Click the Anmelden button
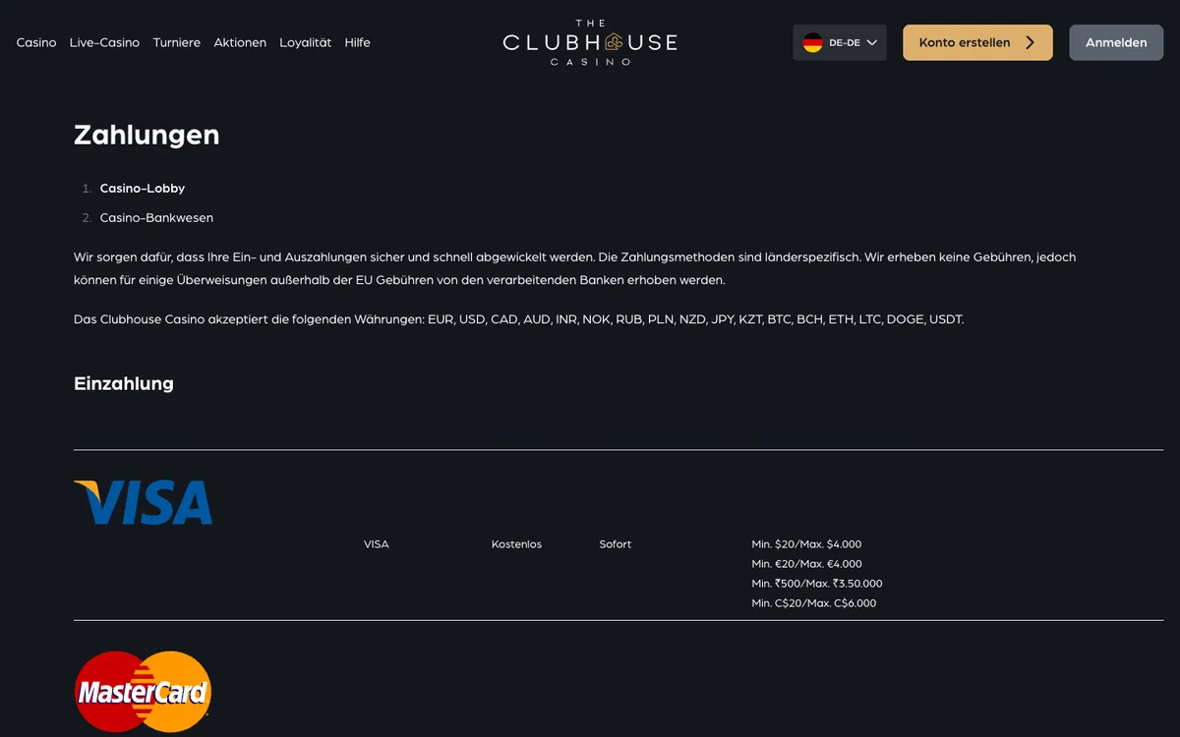Image resolution: width=1180 pixels, height=737 pixels. click(x=1116, y=42)
